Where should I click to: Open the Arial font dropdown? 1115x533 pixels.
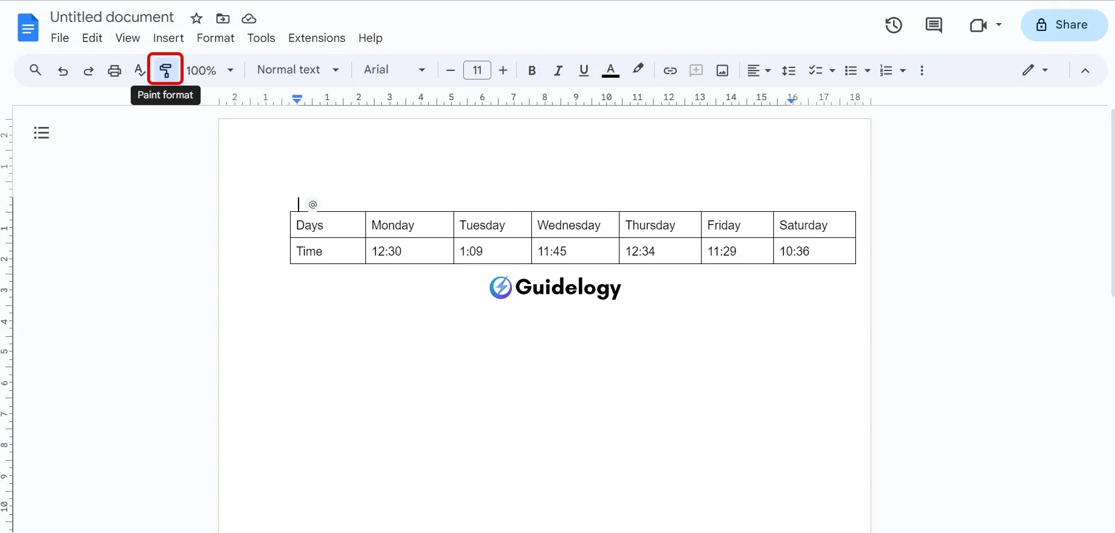click(x=394, y=70)
